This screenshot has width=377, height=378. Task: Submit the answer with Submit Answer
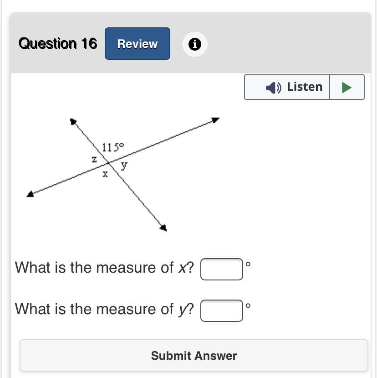coord(194,356)
